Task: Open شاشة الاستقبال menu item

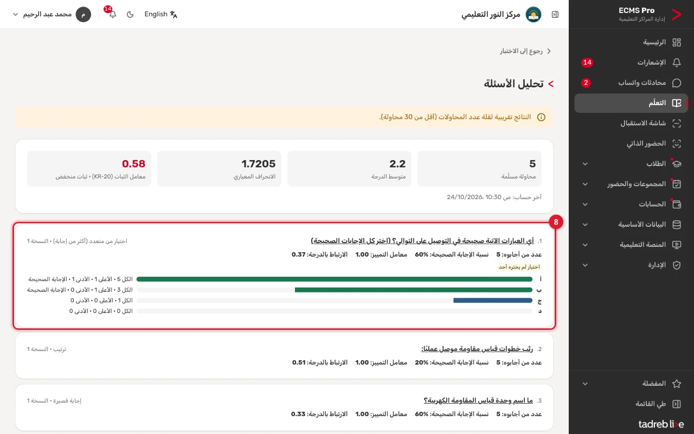Action: [x=632, y=123]
